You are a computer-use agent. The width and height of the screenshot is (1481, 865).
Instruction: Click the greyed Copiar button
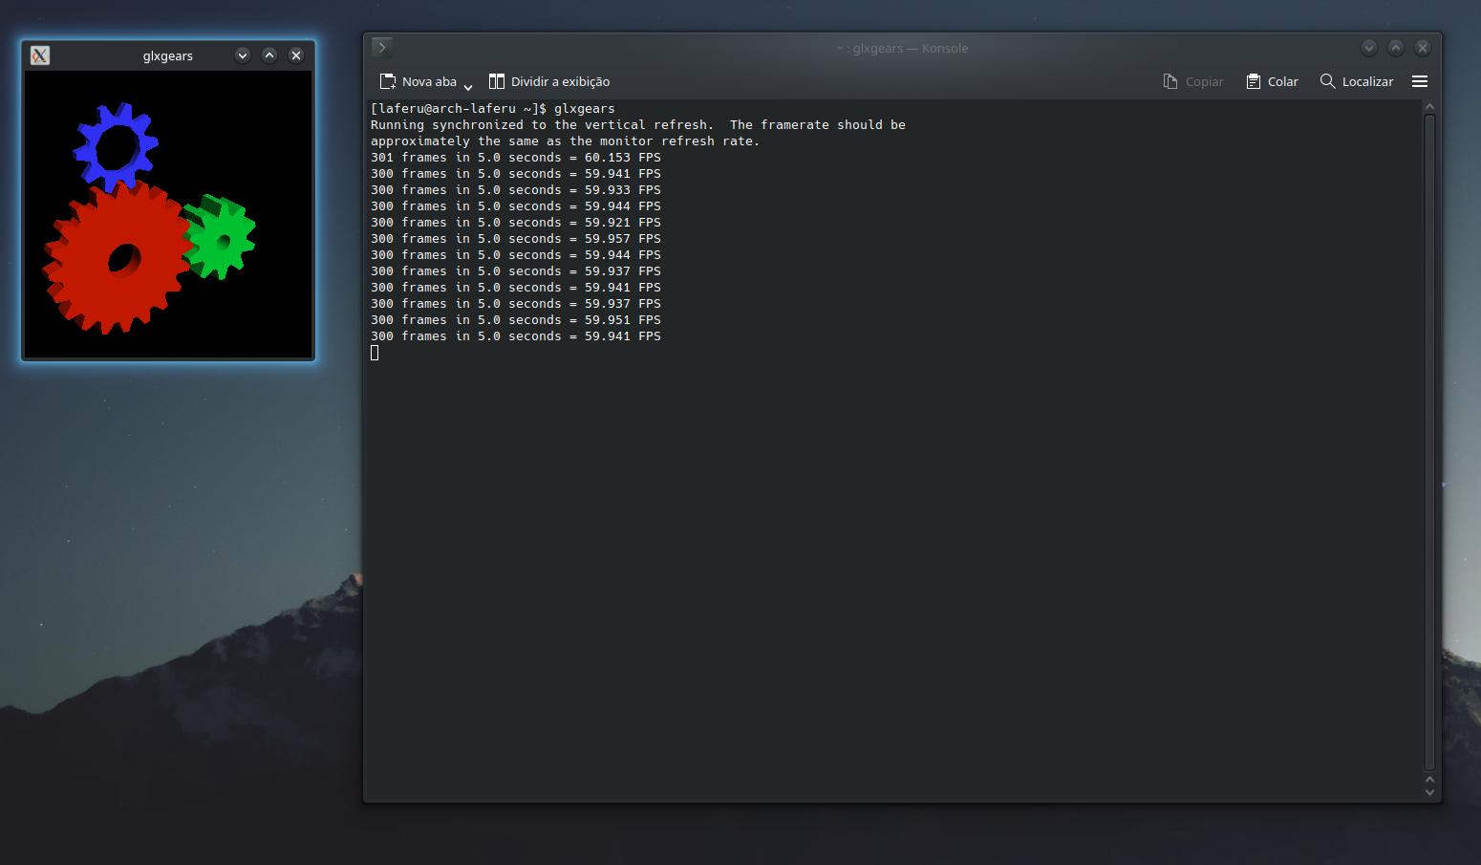[1193, 81]
